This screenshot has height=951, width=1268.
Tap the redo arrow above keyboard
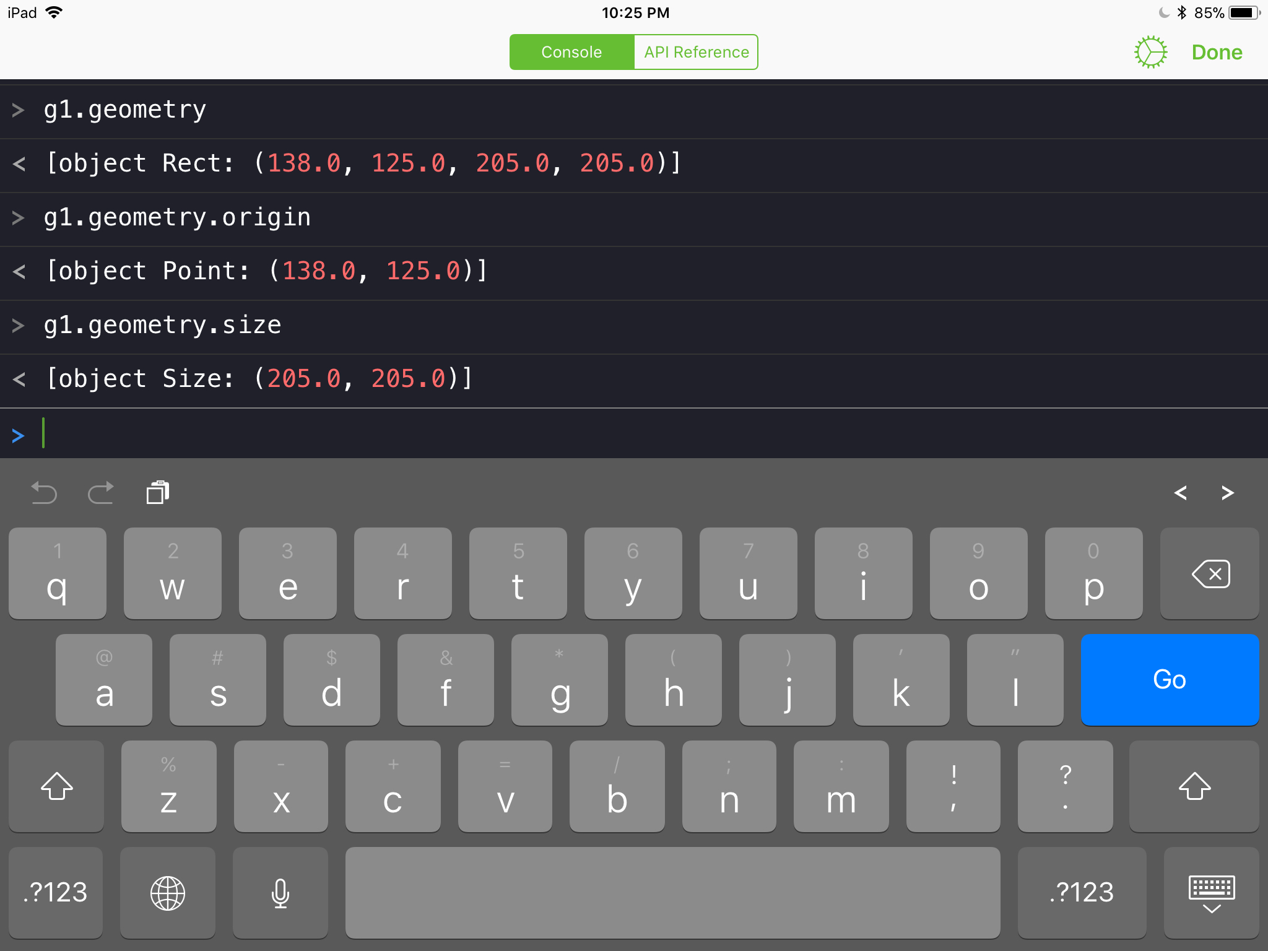100,493
